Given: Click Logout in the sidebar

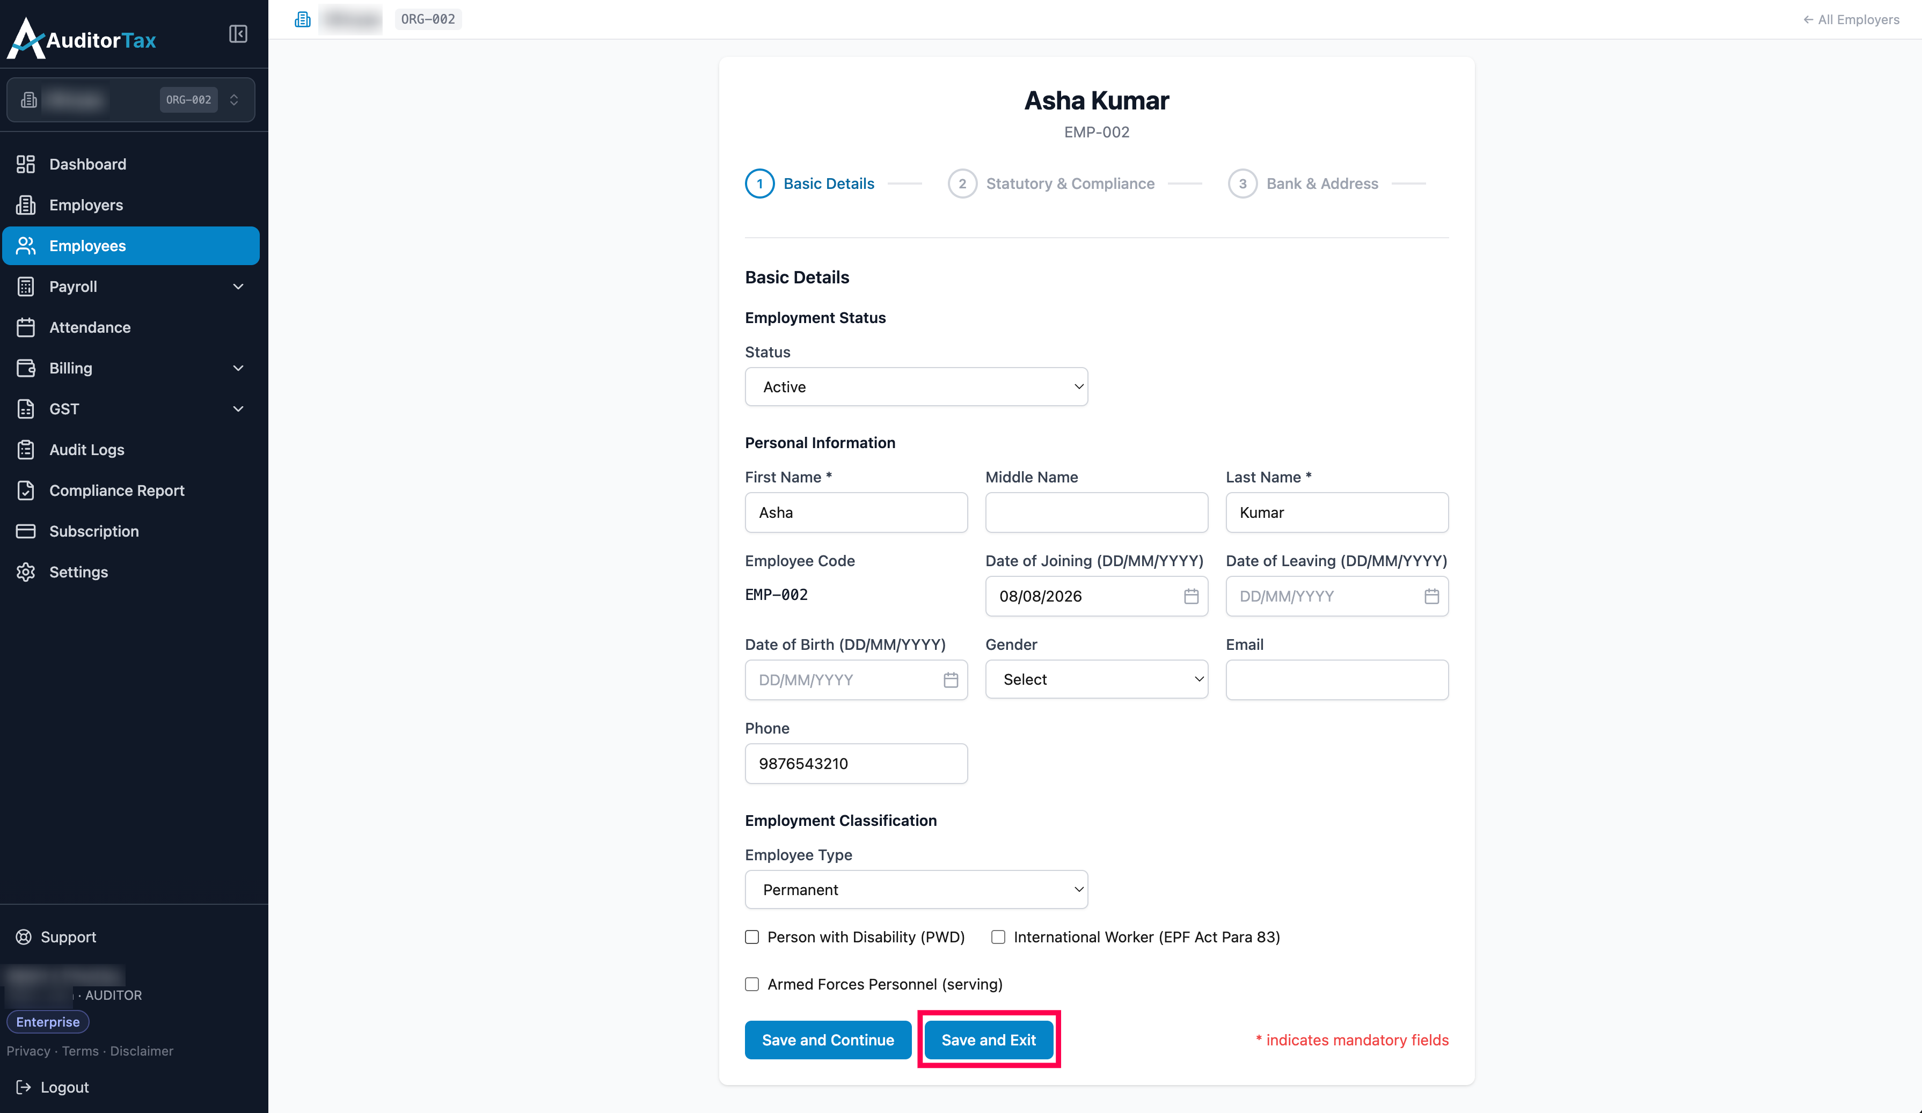Looking at the screenshot, I should 53,1087.
